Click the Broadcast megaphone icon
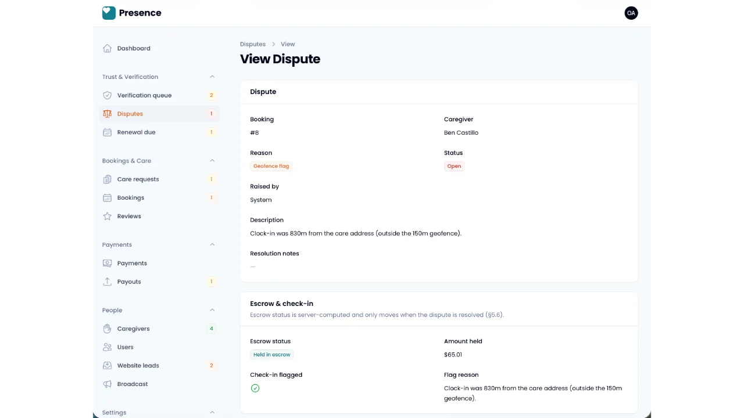The image size is (744, 418). 107,384
